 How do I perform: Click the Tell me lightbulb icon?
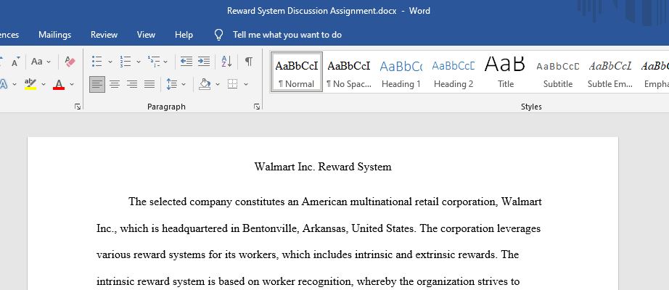[x=218, y=35]
